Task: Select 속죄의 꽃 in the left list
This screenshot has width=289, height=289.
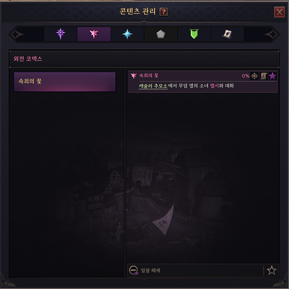Action: (x=65, y=82)
